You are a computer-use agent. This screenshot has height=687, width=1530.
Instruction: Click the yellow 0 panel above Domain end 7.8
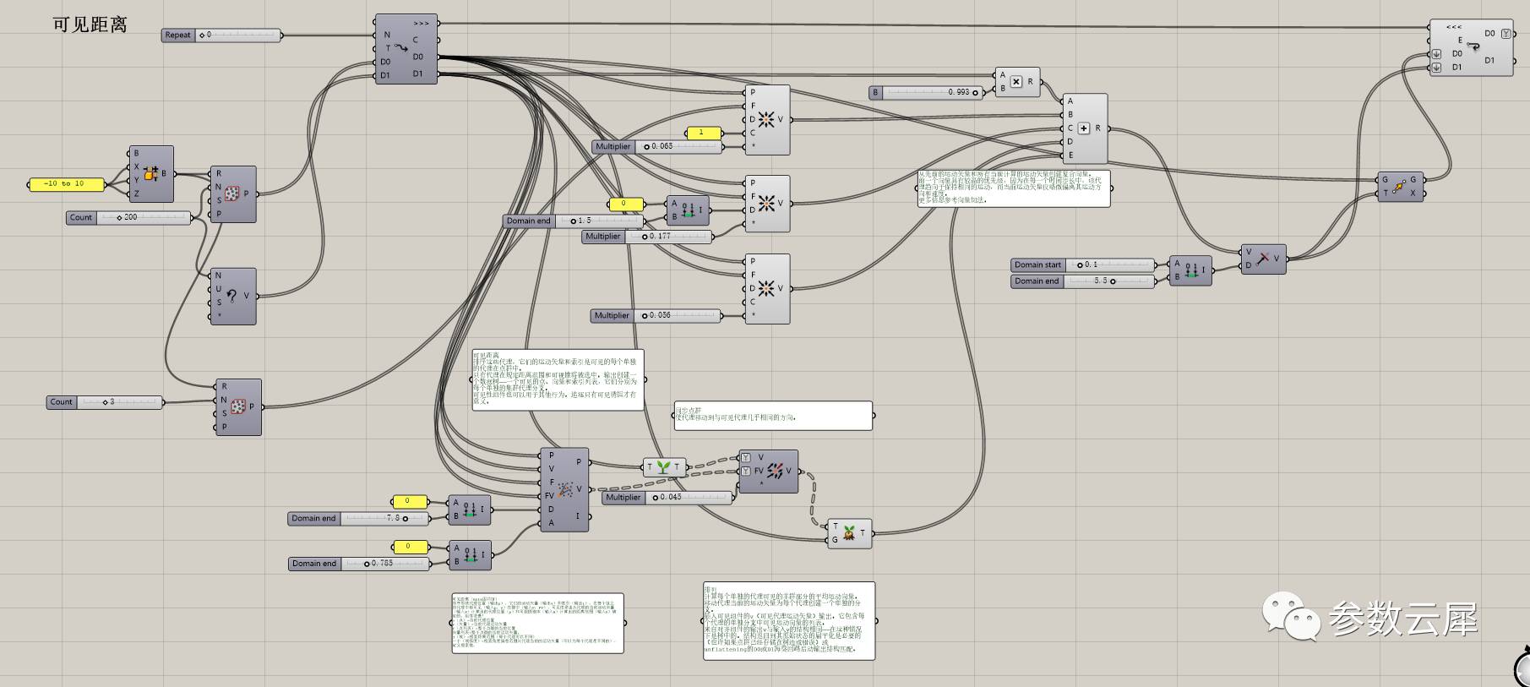410,501
